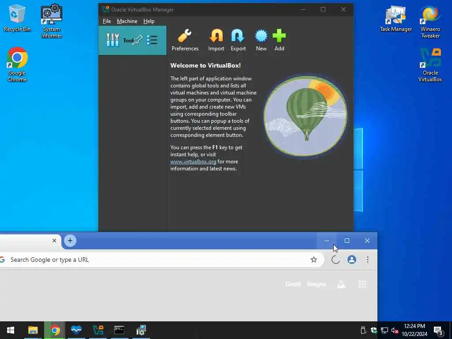The image size is (452, 339).
Task: Click the Add machine button
Action: 279,40
